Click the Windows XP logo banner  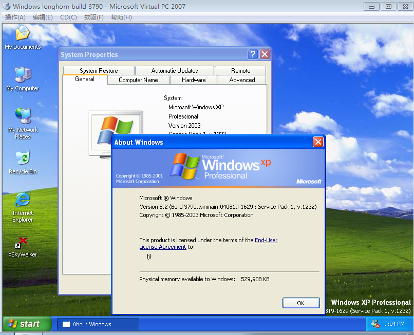click(x=218, y=168)
